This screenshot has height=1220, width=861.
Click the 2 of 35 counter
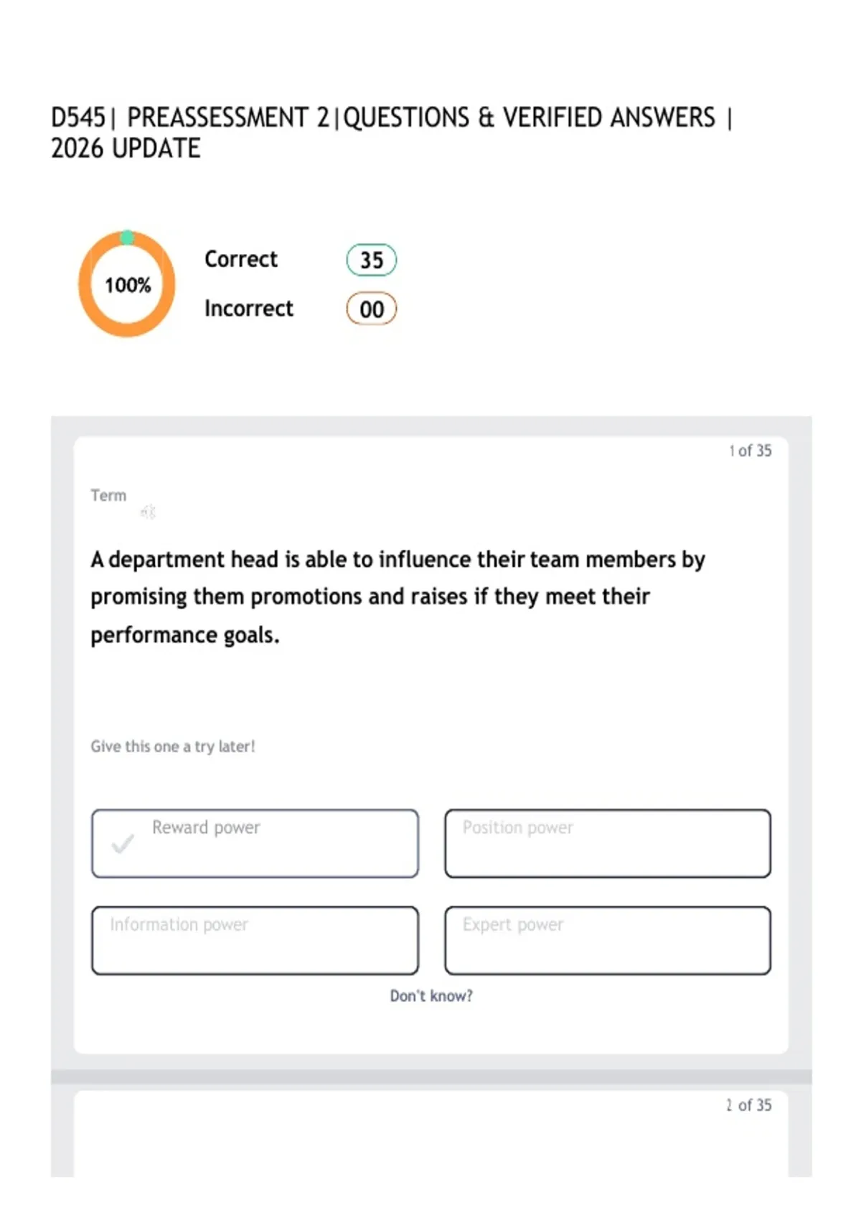pyautogui.click(x=749, y=1105)
